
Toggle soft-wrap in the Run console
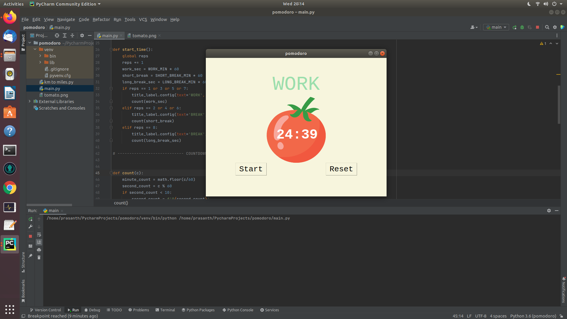[x=39, y=235]
